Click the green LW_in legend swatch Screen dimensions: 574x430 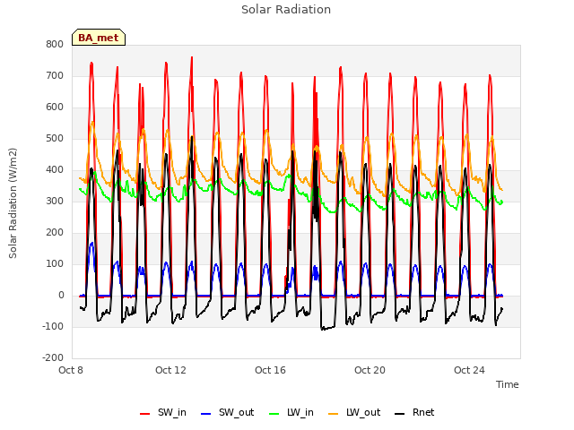pyautogui.click(x=274, y=414)
